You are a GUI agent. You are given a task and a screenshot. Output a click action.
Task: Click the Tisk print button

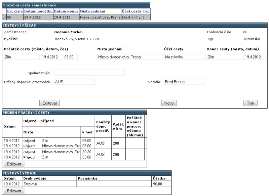point(251,103)
